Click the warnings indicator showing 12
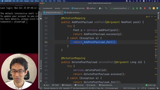This screenshot has width=160, height=90. pos(148,16)
